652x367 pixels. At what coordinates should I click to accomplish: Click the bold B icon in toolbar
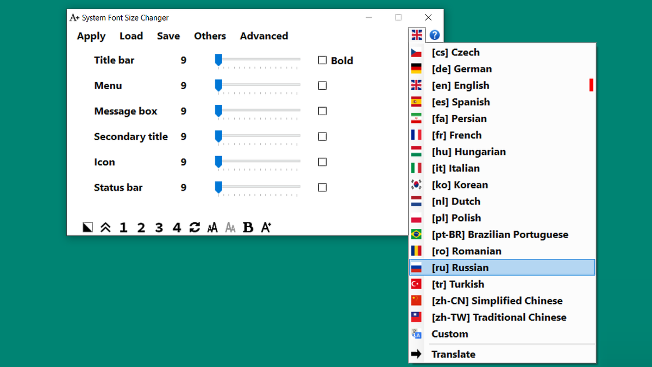click(248, 227)
